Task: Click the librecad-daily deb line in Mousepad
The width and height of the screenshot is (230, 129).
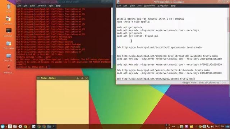Action: point(167,56)
